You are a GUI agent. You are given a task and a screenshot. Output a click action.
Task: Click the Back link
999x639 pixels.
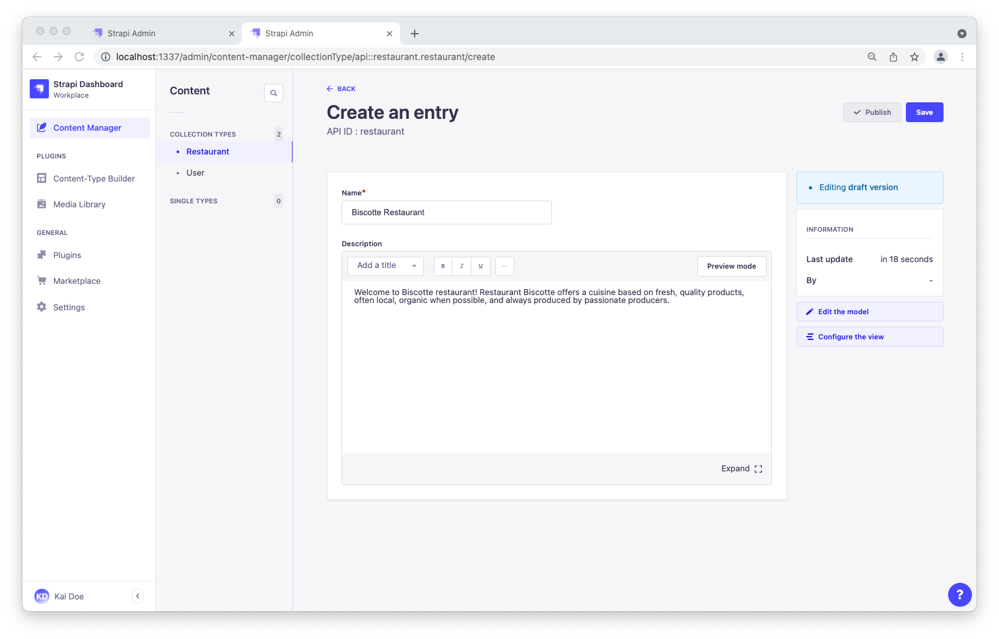pos(341,88)
